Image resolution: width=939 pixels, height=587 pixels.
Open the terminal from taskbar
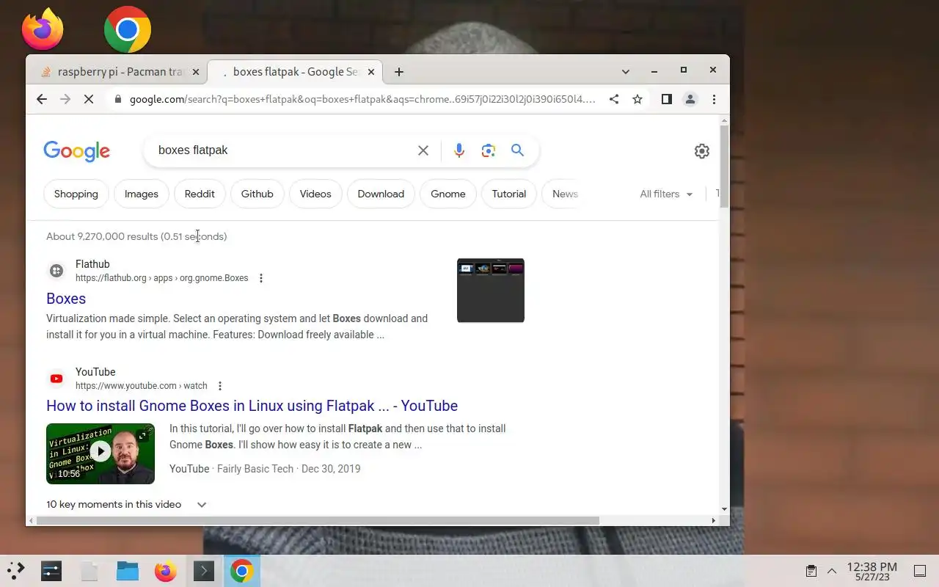[204, 571]
